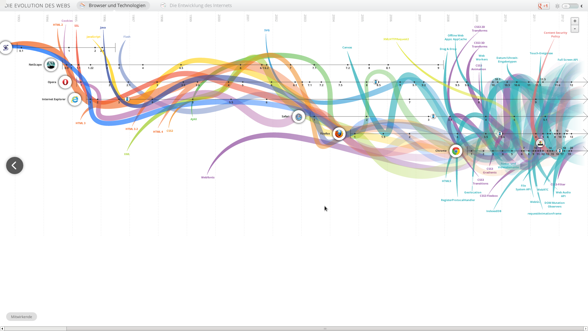Image resolution: width=588 pixels, height=331 pixels.
Task: Select the XMLHTTPRequest2 label
Action: pos(396,39)
